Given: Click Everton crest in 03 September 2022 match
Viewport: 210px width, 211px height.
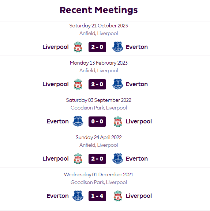Looking at the screenshot, I should pos(78,121).
